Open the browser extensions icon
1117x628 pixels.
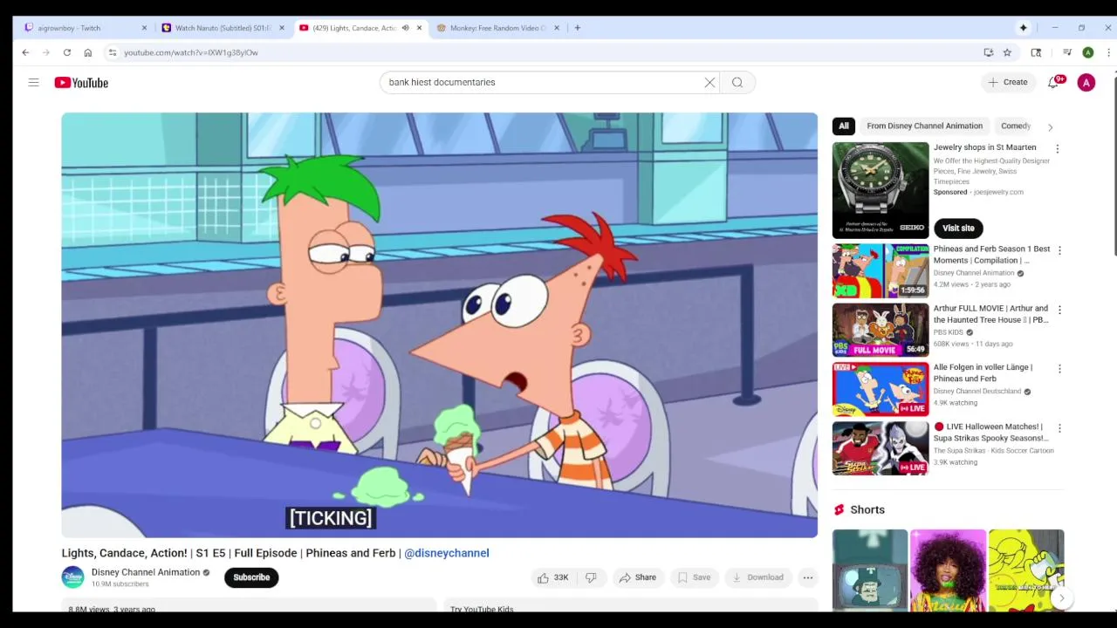(x=1036, y=52)
